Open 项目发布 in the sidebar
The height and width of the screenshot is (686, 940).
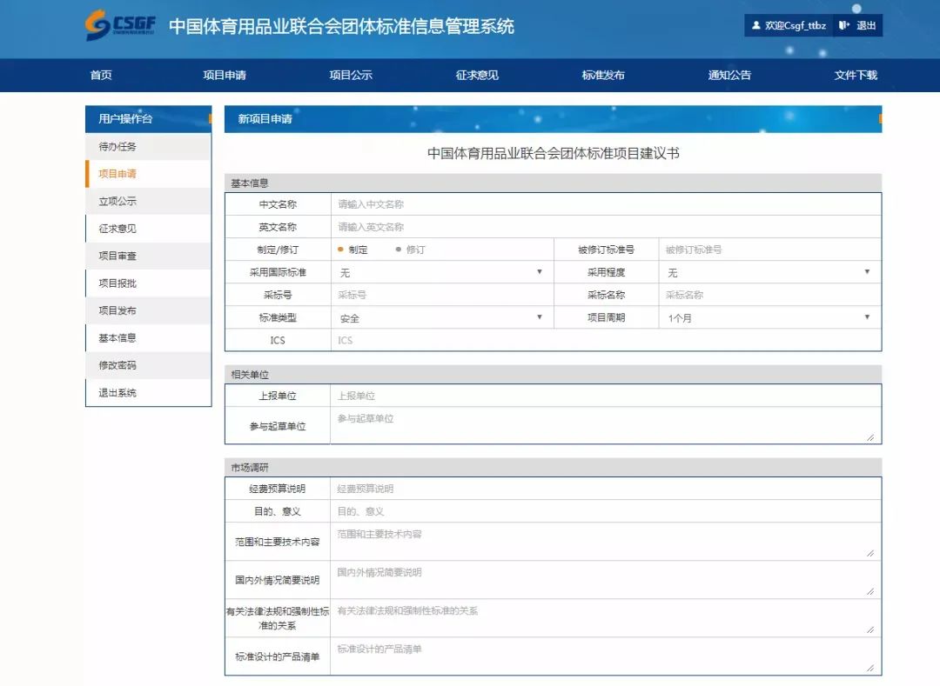pos(149,310)
